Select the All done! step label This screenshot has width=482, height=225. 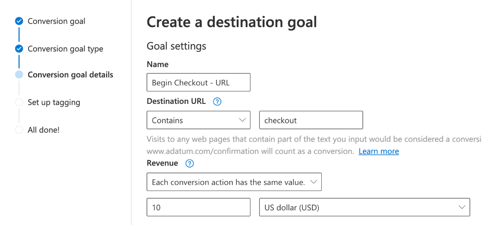click(44, 130)
